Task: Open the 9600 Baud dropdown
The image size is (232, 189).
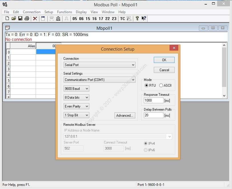Action: click(76, 89)
